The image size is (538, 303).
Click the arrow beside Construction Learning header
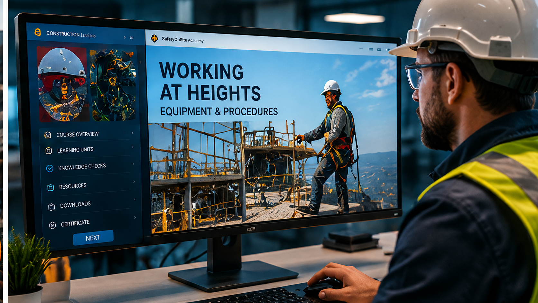coord(125,38)
